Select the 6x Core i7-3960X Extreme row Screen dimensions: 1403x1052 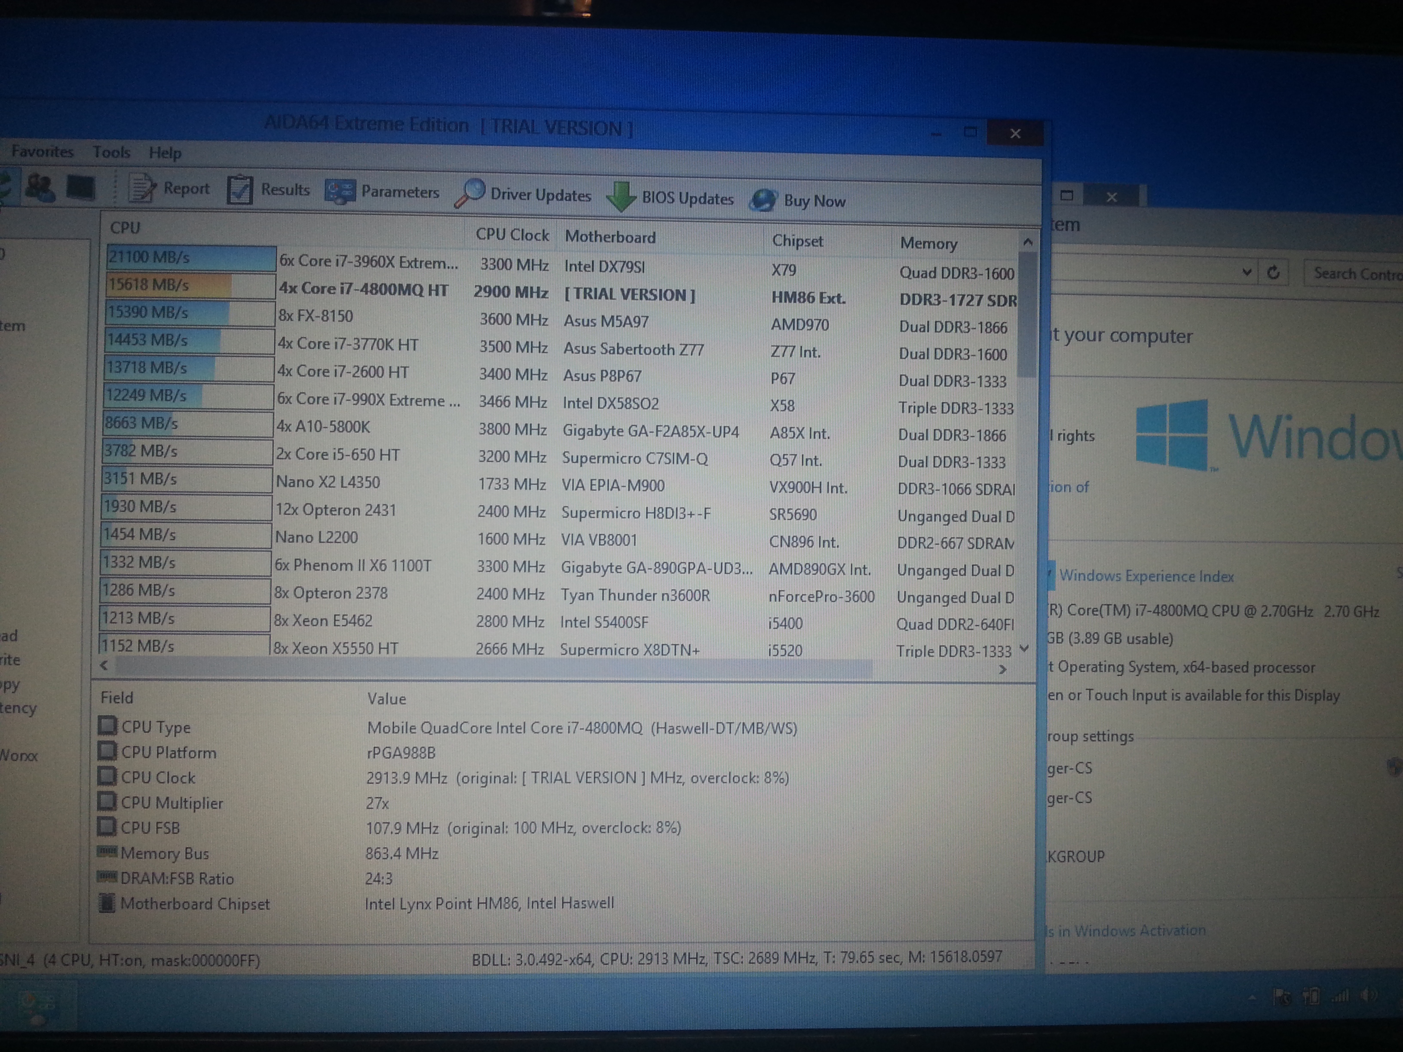pos(561,265)
